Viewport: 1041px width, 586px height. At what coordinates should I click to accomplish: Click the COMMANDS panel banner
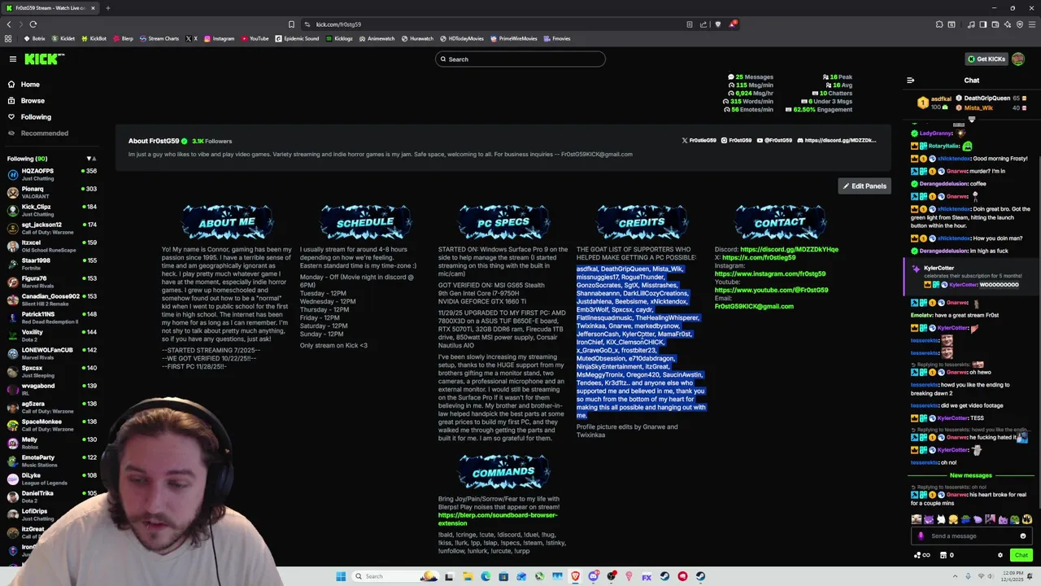(x=503, y=472)
